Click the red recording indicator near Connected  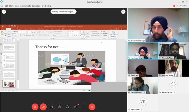tap(174, 6)
